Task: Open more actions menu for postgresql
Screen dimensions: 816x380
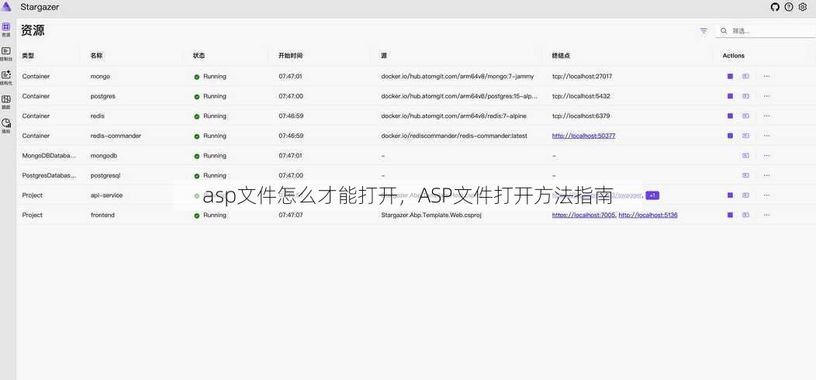Action: 766,175
